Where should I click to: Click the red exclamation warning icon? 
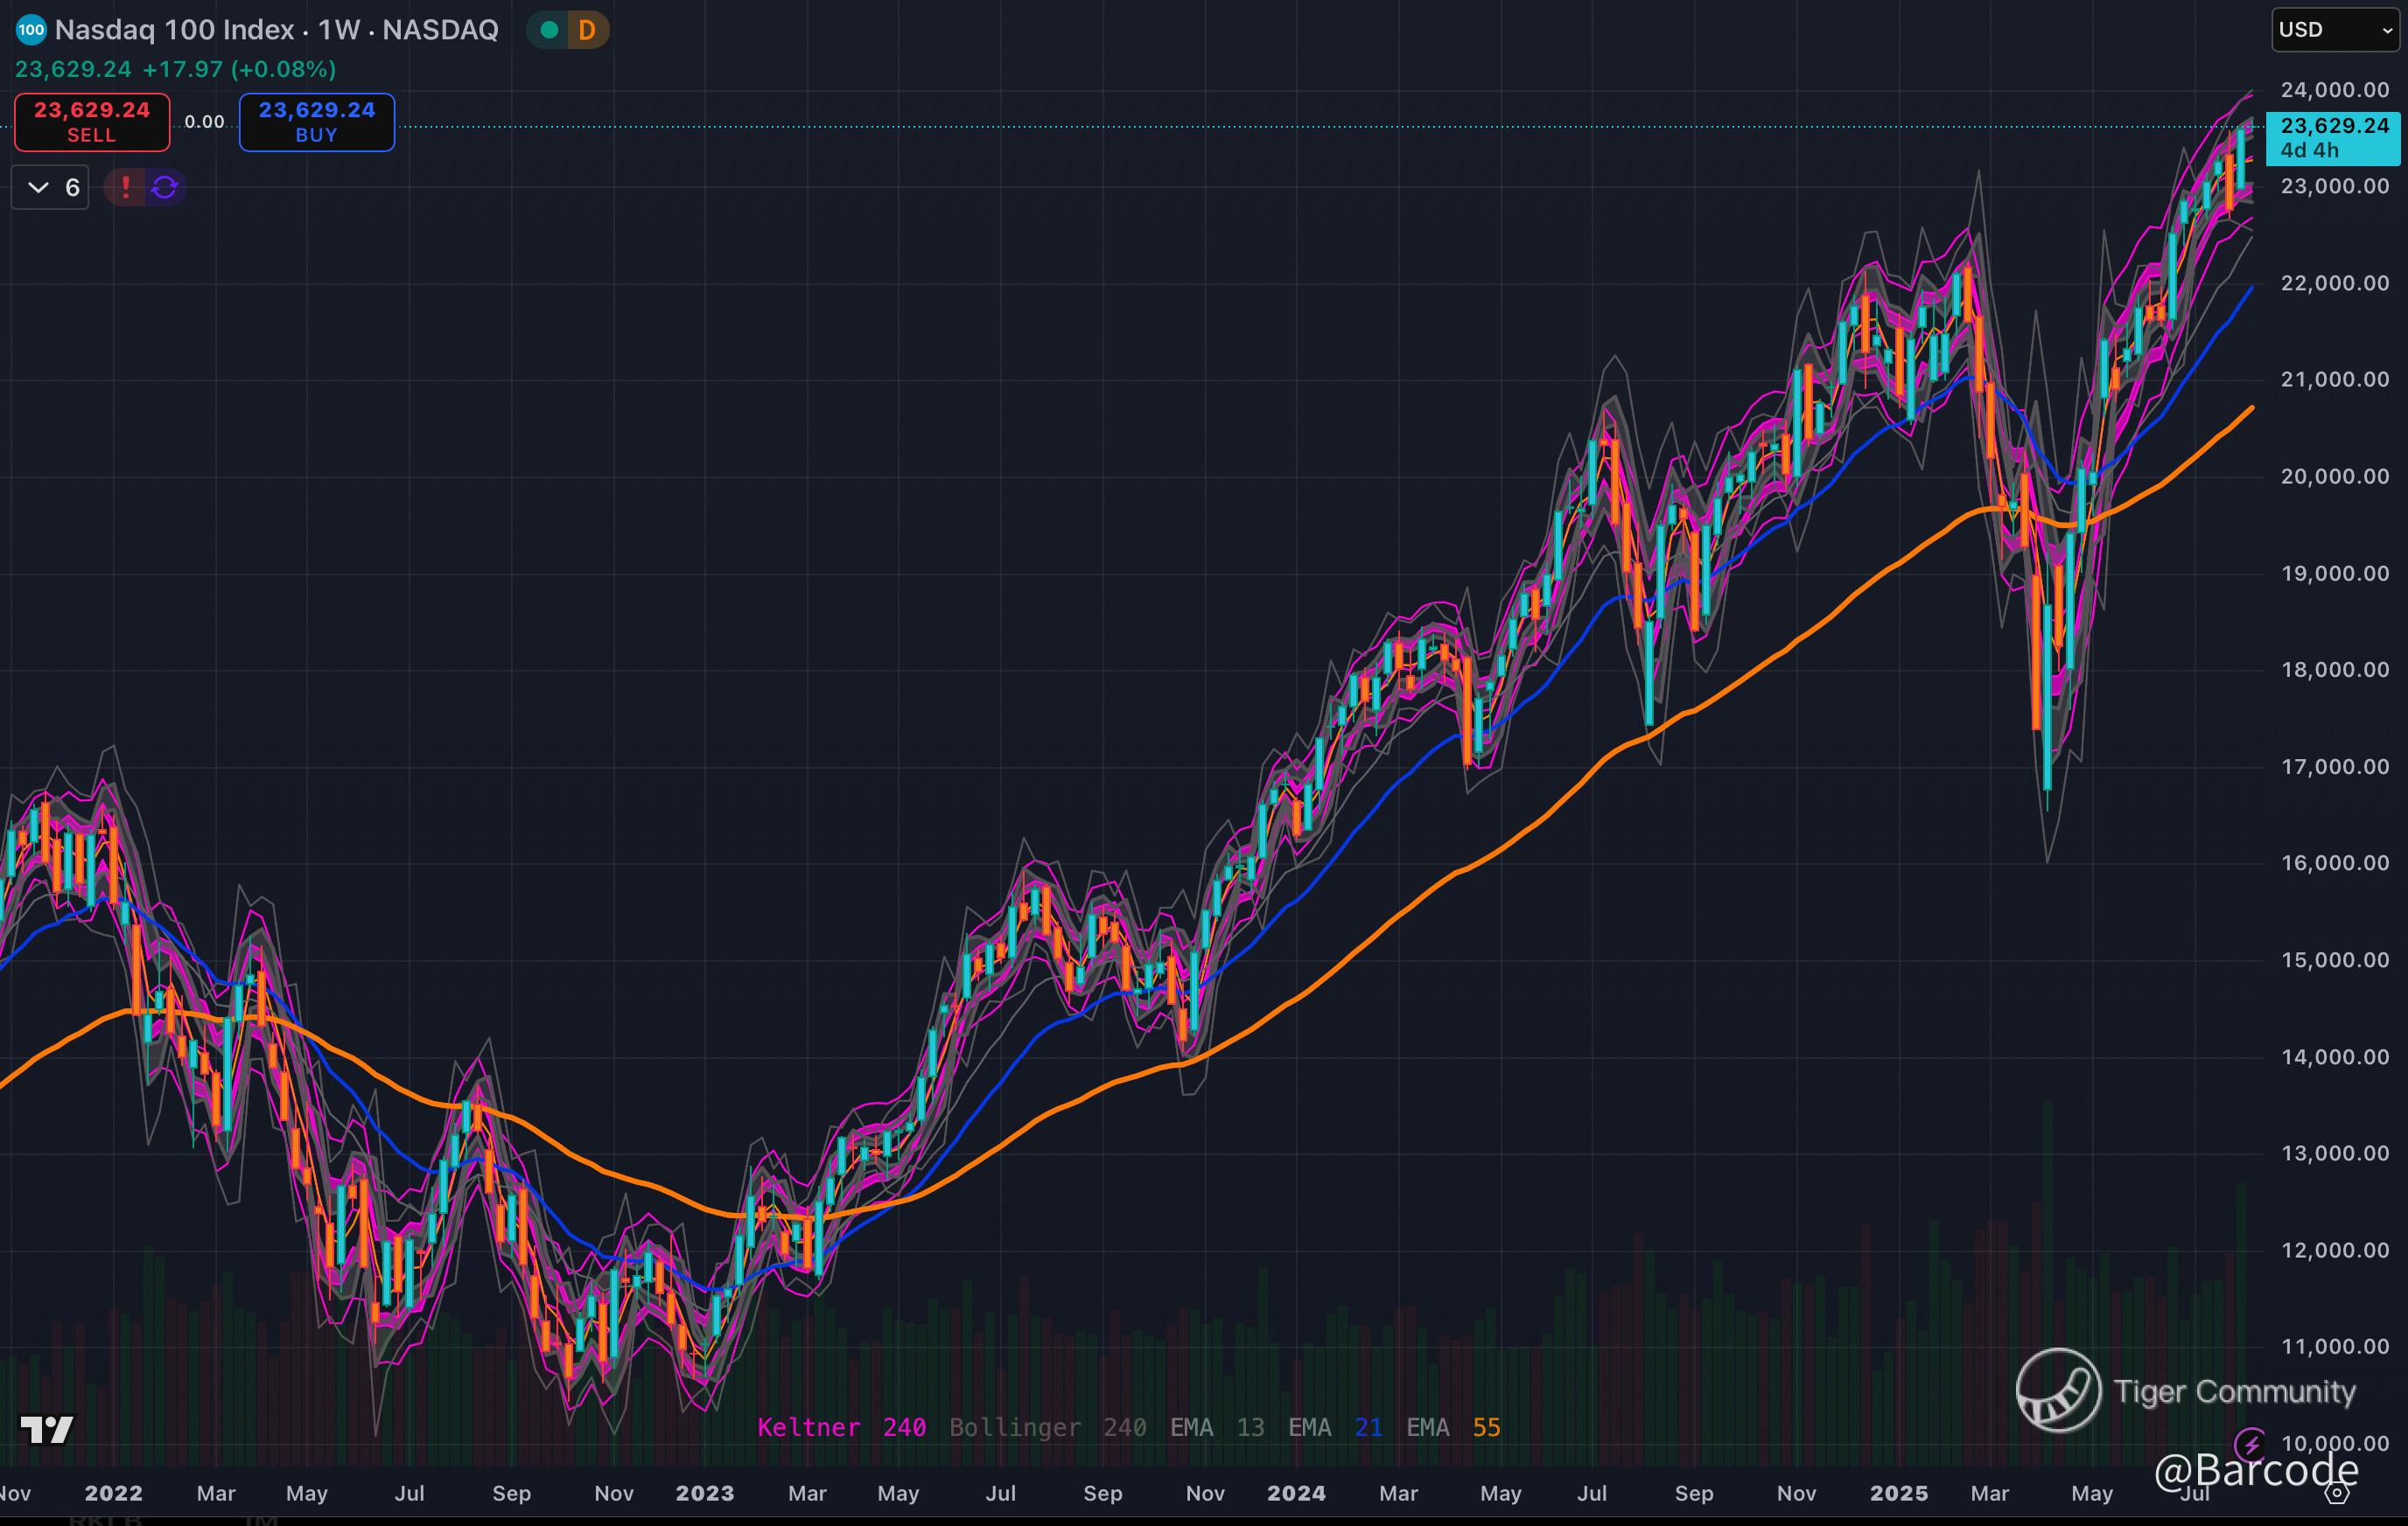pyautogui.click(x=126, y=188)
